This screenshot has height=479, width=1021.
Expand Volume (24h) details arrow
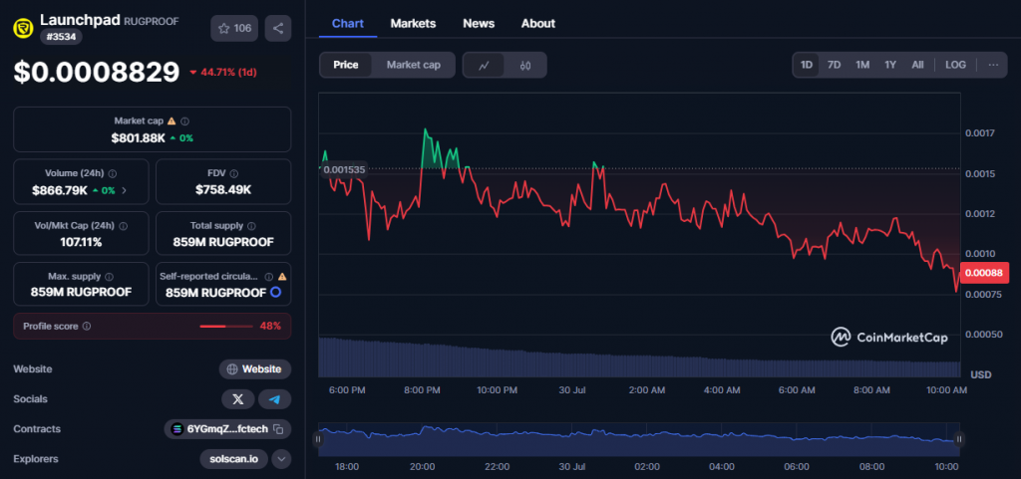(x=125, y=191)
